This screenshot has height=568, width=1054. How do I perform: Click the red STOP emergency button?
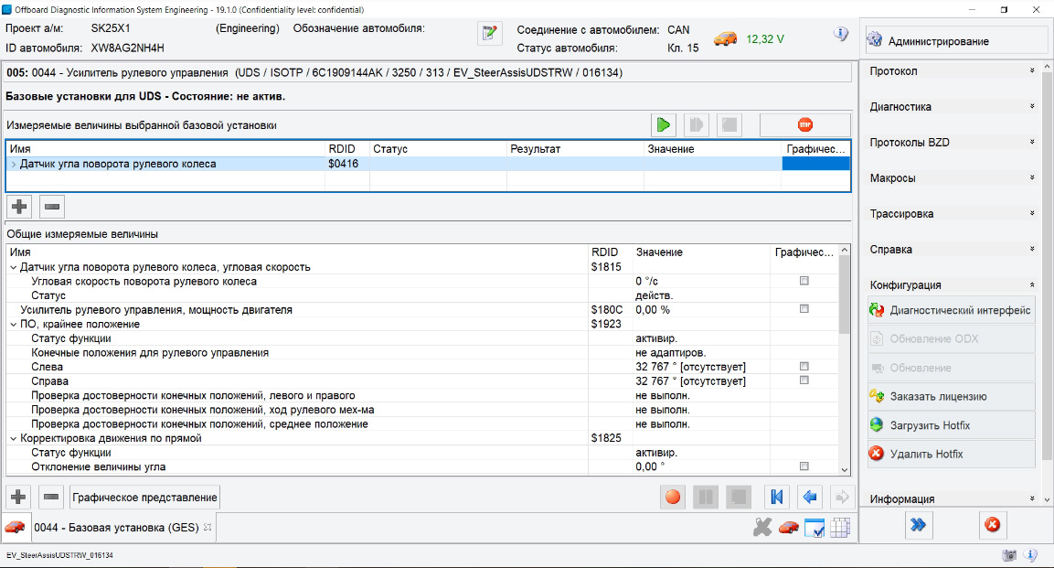click(x=805, y=125)
